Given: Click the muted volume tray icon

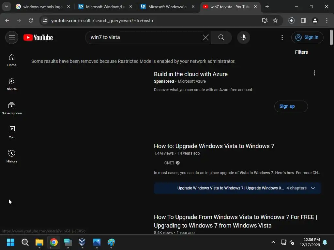Looking at the screenshot, I should pyautogui.click(x=292, y=242).
